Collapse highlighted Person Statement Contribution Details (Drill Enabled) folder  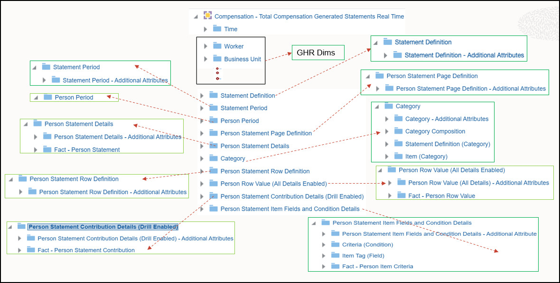coord(9,227)
